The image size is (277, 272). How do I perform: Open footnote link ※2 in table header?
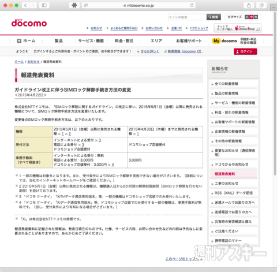69,134
